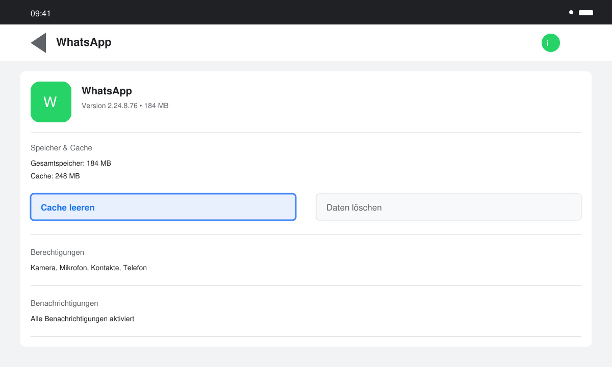Click Alle Benachrichtigungen aktiviert text
Image resolution: width=612 pixels, height=367 pixels.
[82, 319]
